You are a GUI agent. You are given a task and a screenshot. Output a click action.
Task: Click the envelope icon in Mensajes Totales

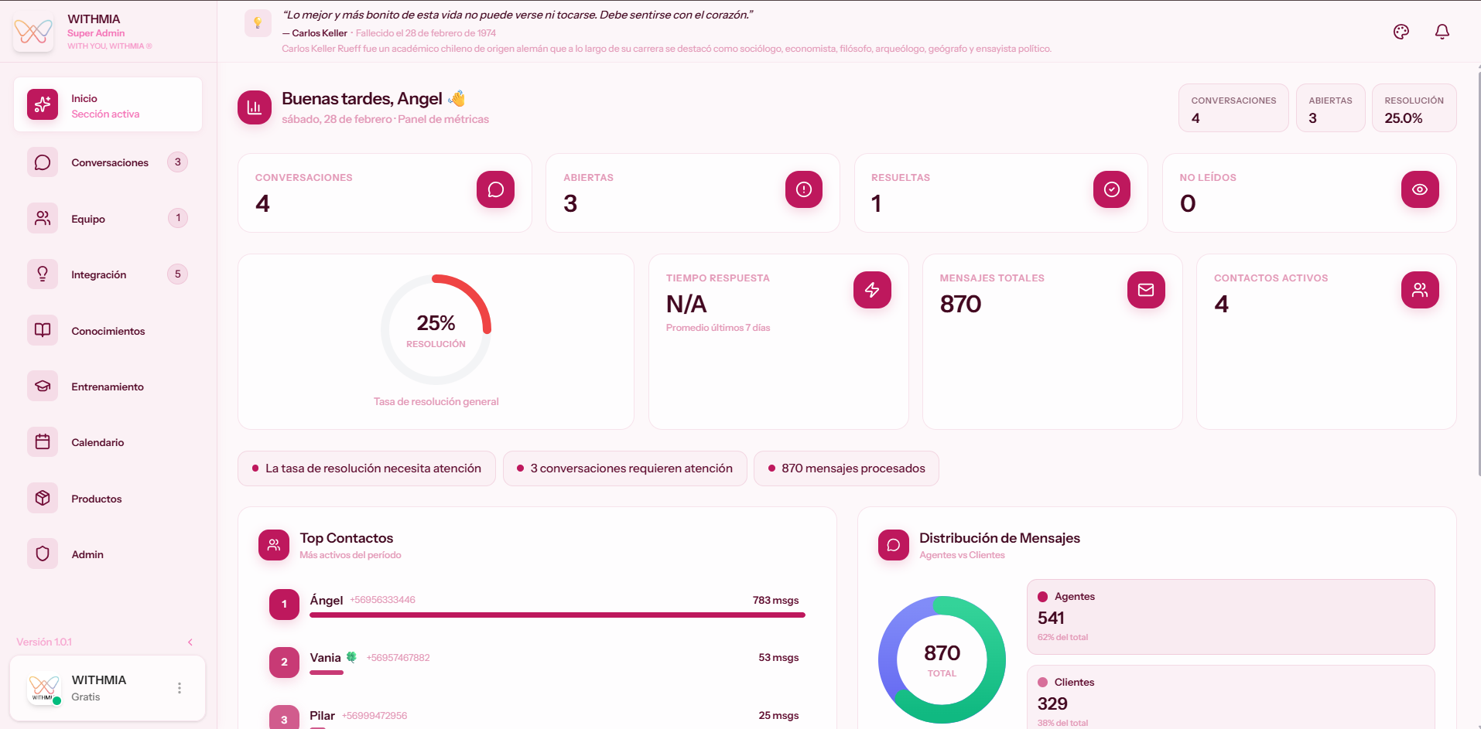1145,290
